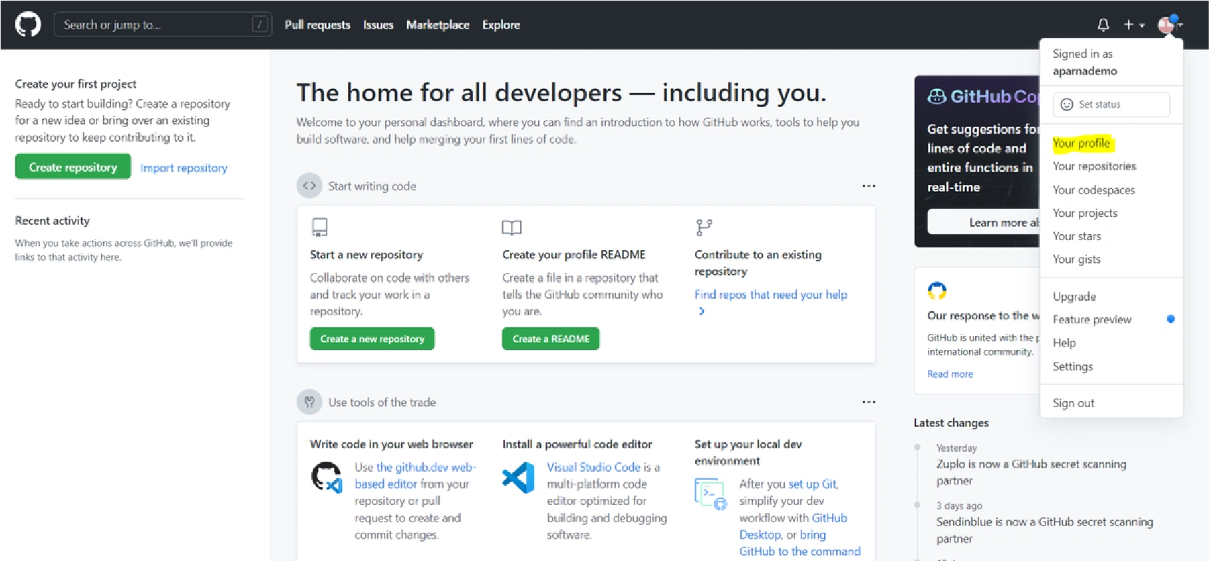Viewport: 1209px width, 561px height.
Task: Click the Visual Studio Code logo
Action: click(518, 478)
